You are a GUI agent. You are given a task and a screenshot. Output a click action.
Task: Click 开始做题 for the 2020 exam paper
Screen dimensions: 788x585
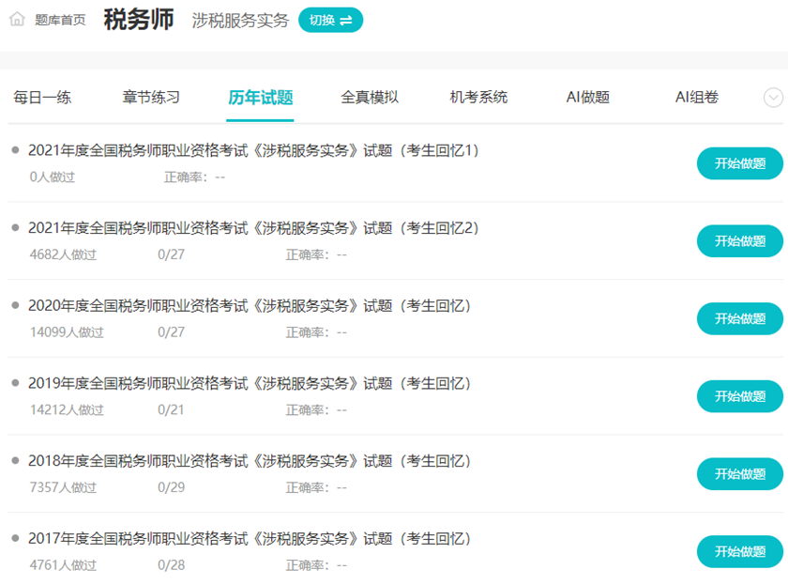coord(739,318)
